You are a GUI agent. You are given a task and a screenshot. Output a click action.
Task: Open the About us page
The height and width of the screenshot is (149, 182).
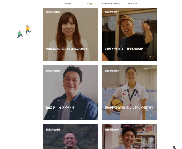click(132, 3)
